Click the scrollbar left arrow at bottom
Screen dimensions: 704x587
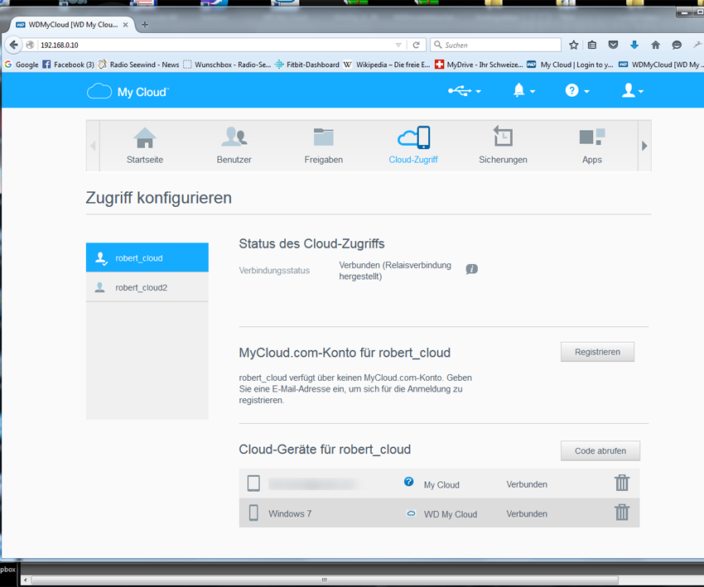25,580
